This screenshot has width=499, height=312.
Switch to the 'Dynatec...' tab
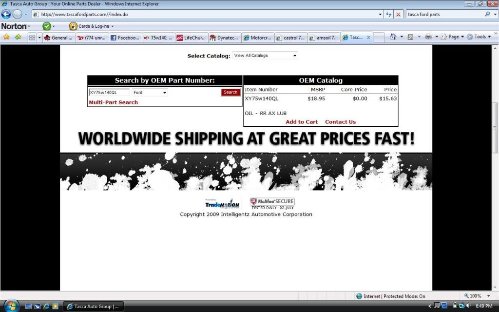(224, 38)
